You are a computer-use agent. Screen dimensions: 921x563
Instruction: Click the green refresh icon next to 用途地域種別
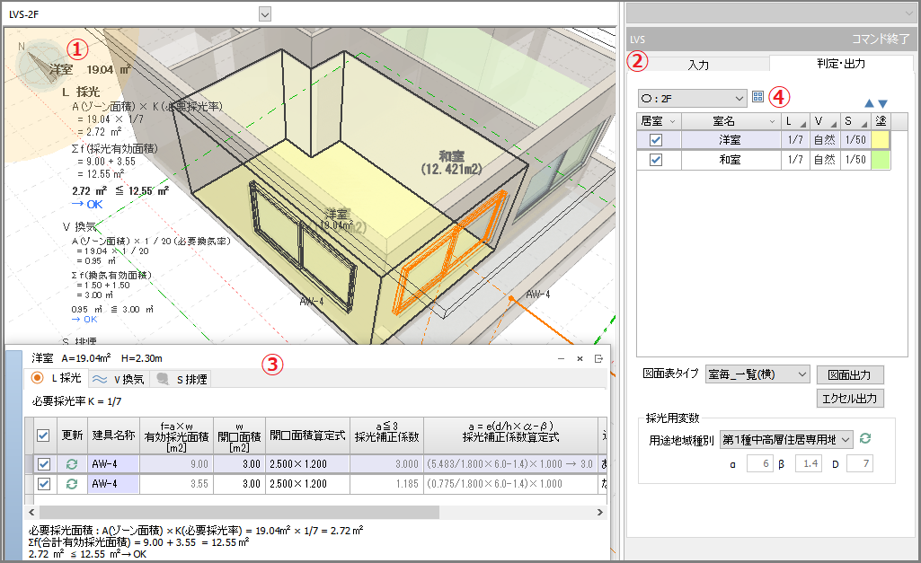pyautogui.click(x=865, y=439)
